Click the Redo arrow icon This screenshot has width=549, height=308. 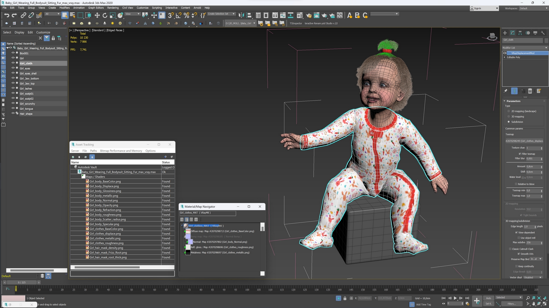point(14,15)
